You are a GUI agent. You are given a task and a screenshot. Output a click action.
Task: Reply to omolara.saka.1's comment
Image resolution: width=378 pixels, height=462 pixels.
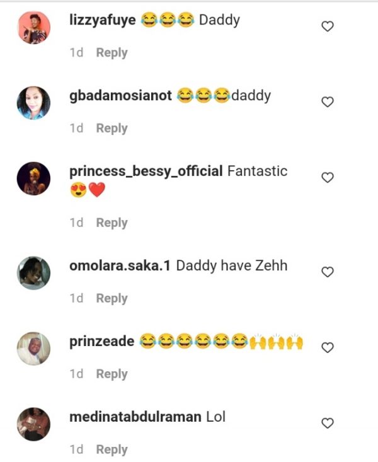pos(112,299)
